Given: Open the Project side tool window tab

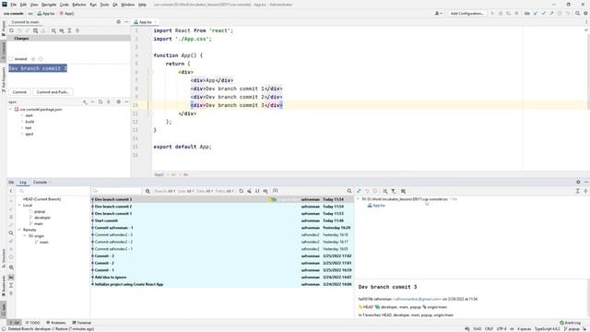Looking at the screenshot, I should pyautogui.click(x=4, y=28).
